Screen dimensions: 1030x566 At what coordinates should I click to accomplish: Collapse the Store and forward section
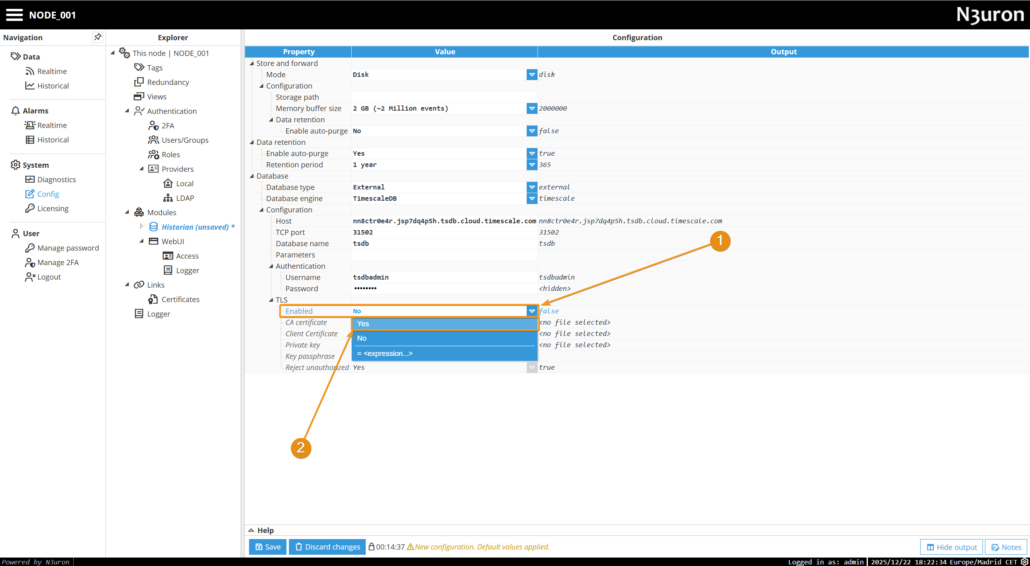[x=252, y=63]
